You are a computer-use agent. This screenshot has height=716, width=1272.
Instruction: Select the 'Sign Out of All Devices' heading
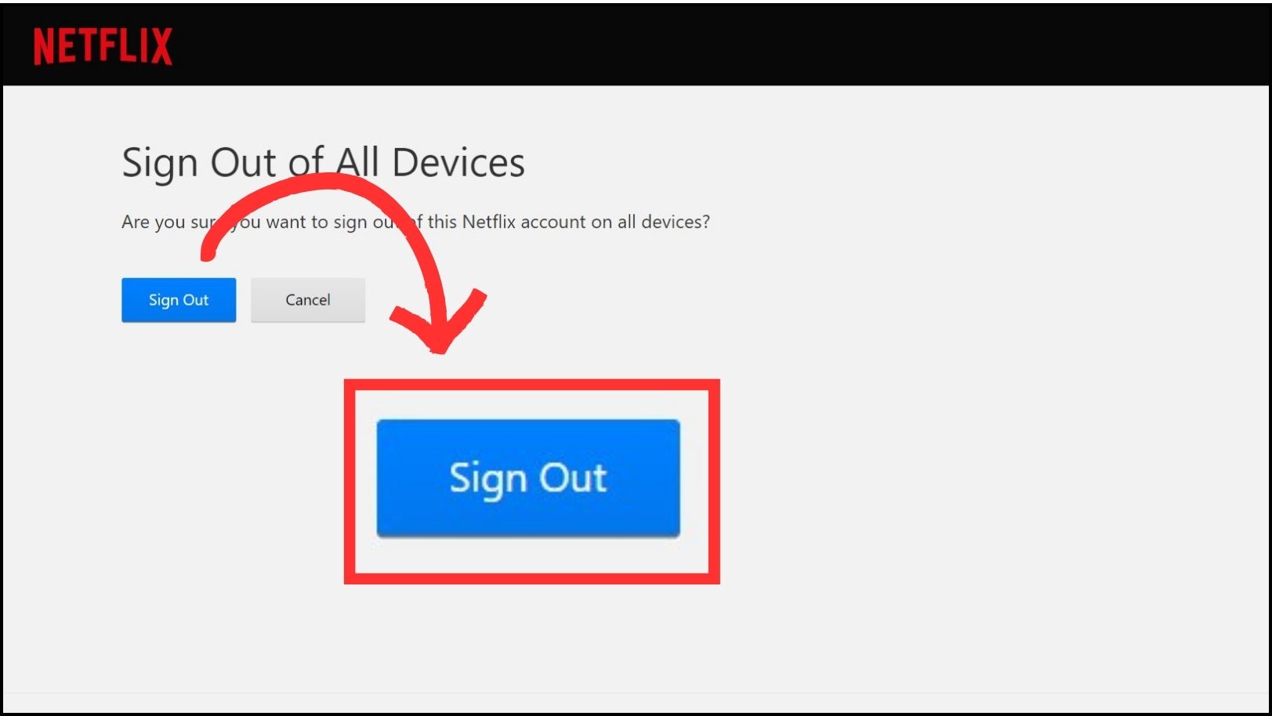pos(323,163)
